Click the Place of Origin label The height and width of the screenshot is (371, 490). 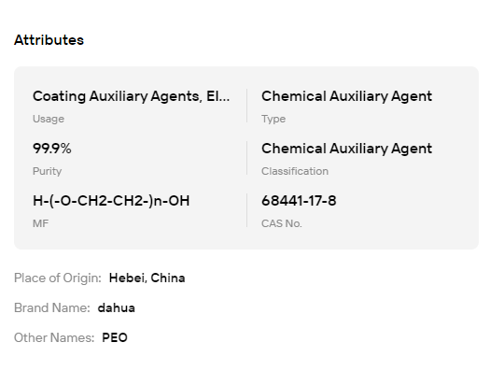[58, 278]
